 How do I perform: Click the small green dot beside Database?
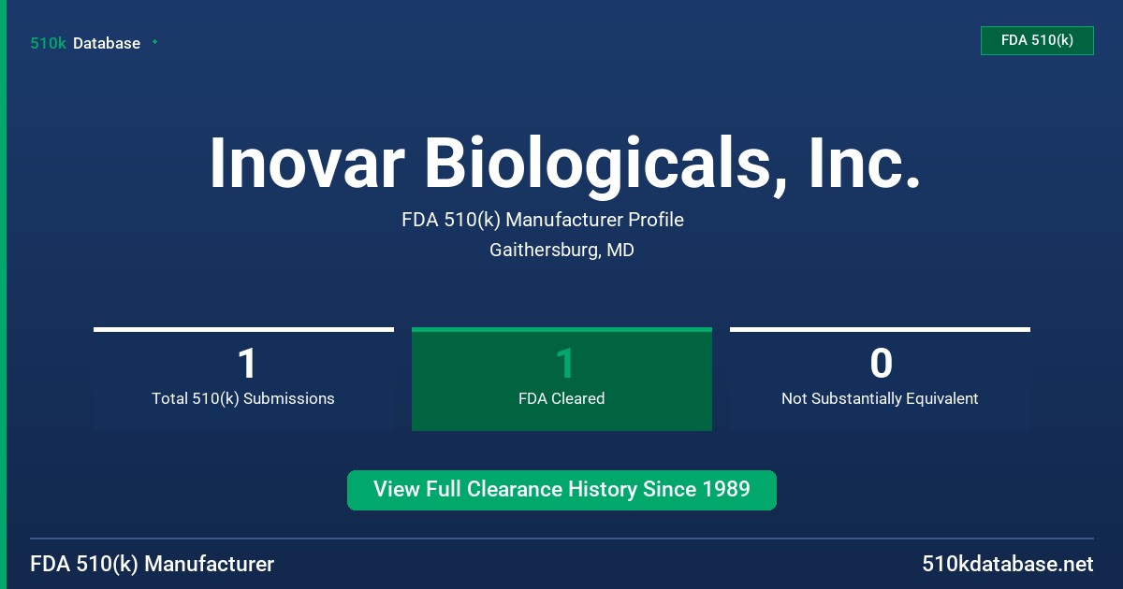point(154,42)
